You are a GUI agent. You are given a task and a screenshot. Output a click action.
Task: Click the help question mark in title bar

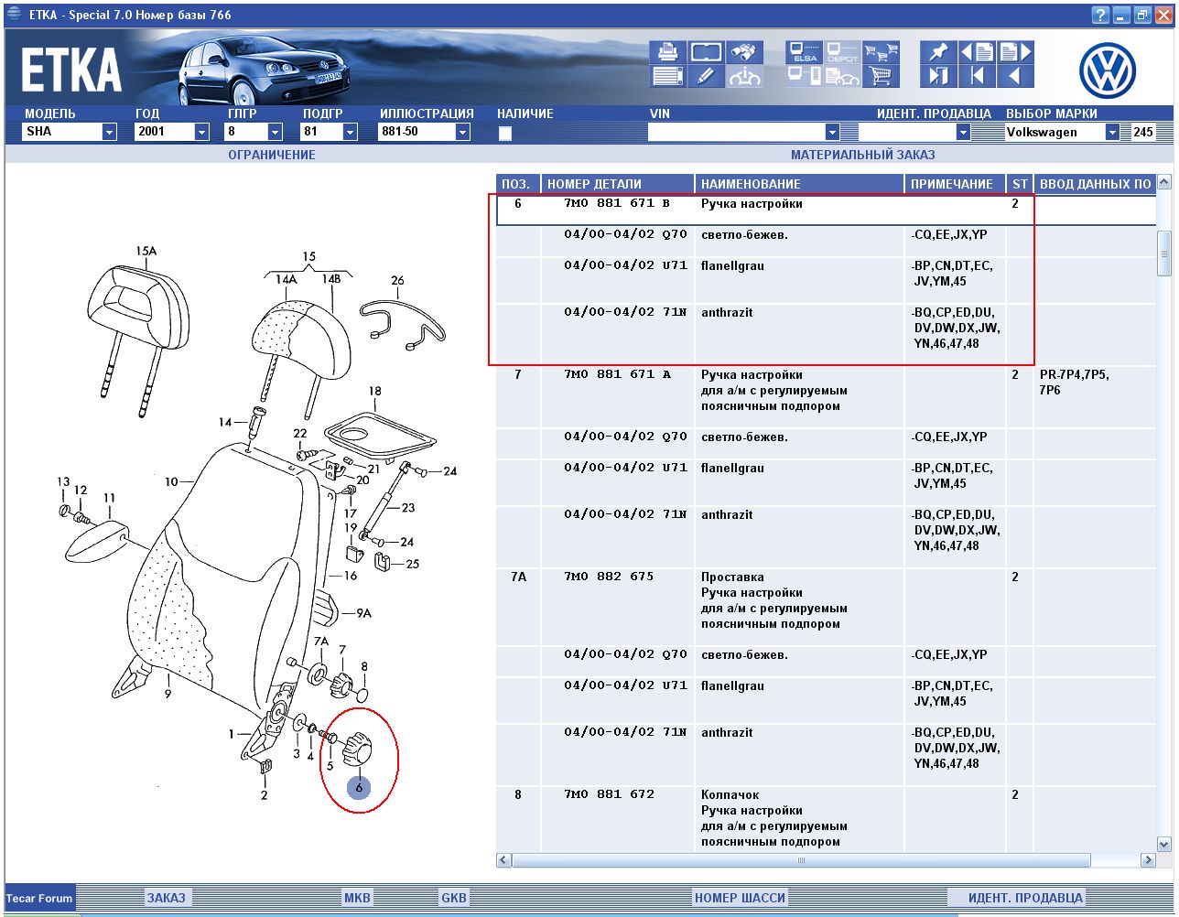(x=1101, y=15)
